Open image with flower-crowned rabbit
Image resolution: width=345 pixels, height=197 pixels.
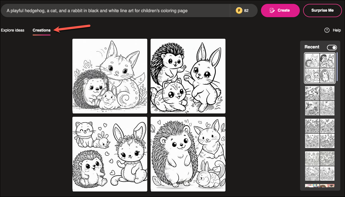click(110, 154)
